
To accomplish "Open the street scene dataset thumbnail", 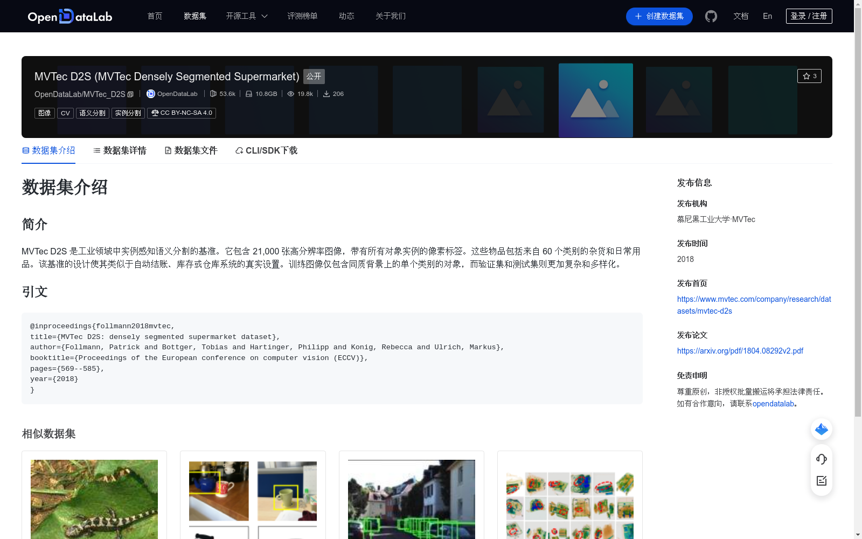I will [x=412, y=499].
